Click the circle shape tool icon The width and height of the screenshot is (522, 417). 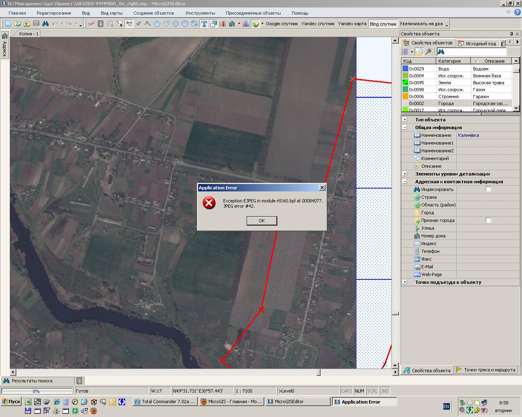(185, 24)
